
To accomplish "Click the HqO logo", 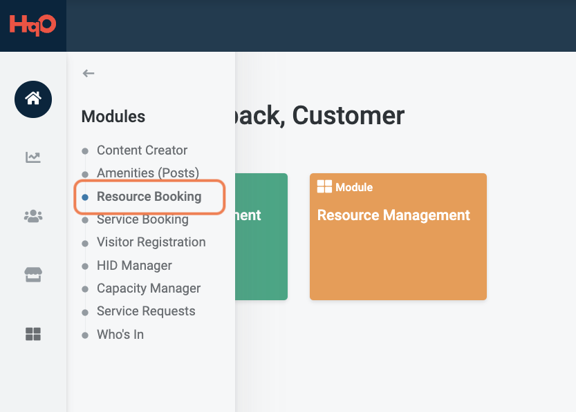I will (x=32, y=25).
